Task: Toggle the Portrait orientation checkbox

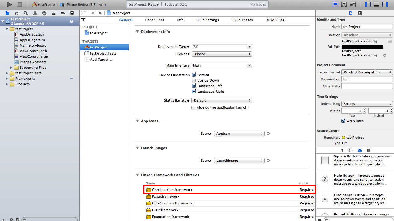Action: 194,75
